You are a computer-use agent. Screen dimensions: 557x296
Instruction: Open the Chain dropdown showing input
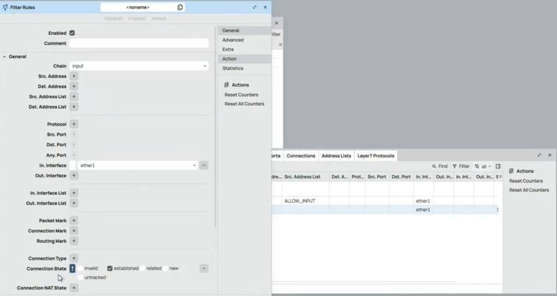click(x=139, y=66)
